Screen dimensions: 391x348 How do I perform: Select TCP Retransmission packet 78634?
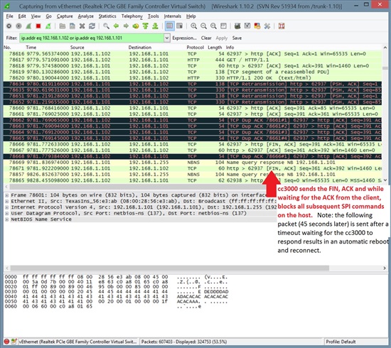point(192,84)
